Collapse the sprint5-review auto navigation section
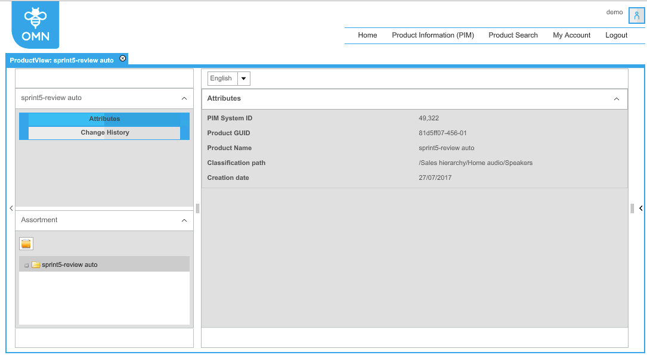Image resolution: width=647 pixels, height=355 pixels. click(184, 98)
